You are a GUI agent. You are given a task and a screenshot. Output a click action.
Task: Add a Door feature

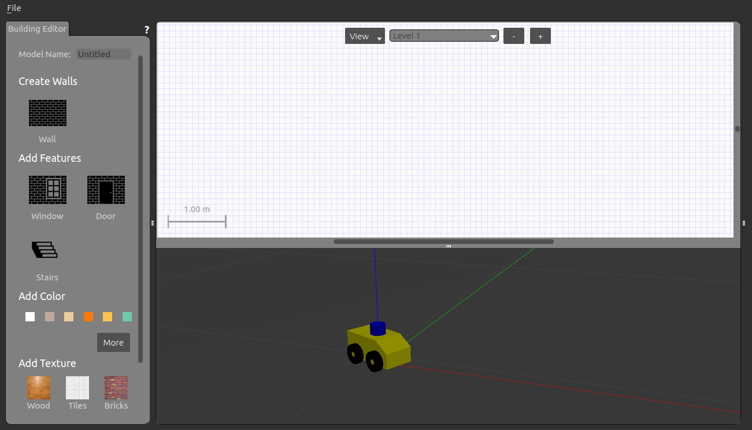tap(106, 190)
